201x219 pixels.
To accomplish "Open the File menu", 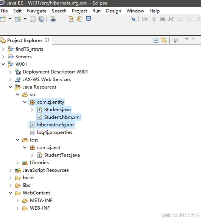I will pos(4,11).
